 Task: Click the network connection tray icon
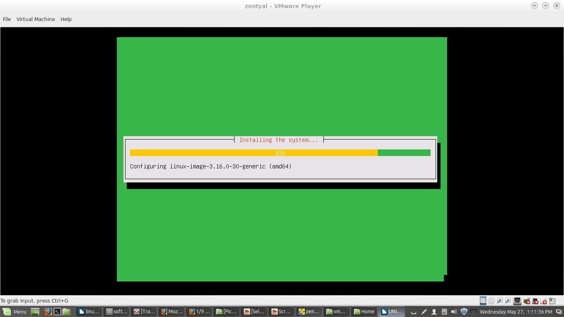click(424, 312)
